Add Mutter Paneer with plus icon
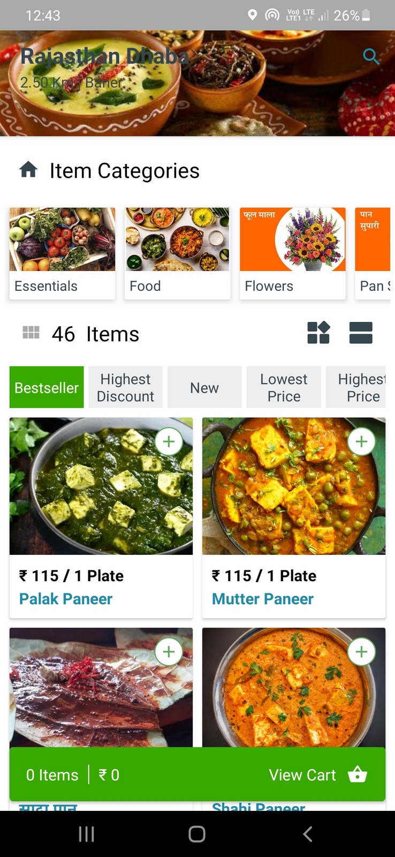Image resolution: width=395 pixels, height=857 pixels. tap(361, 442)
